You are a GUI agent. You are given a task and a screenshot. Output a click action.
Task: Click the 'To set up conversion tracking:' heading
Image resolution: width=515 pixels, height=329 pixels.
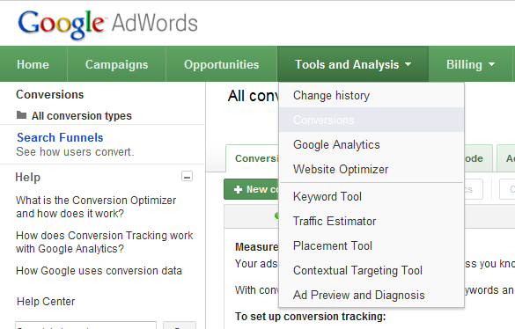tap(311, 317)
